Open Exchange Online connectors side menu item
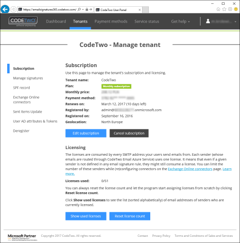 point(26,100)
